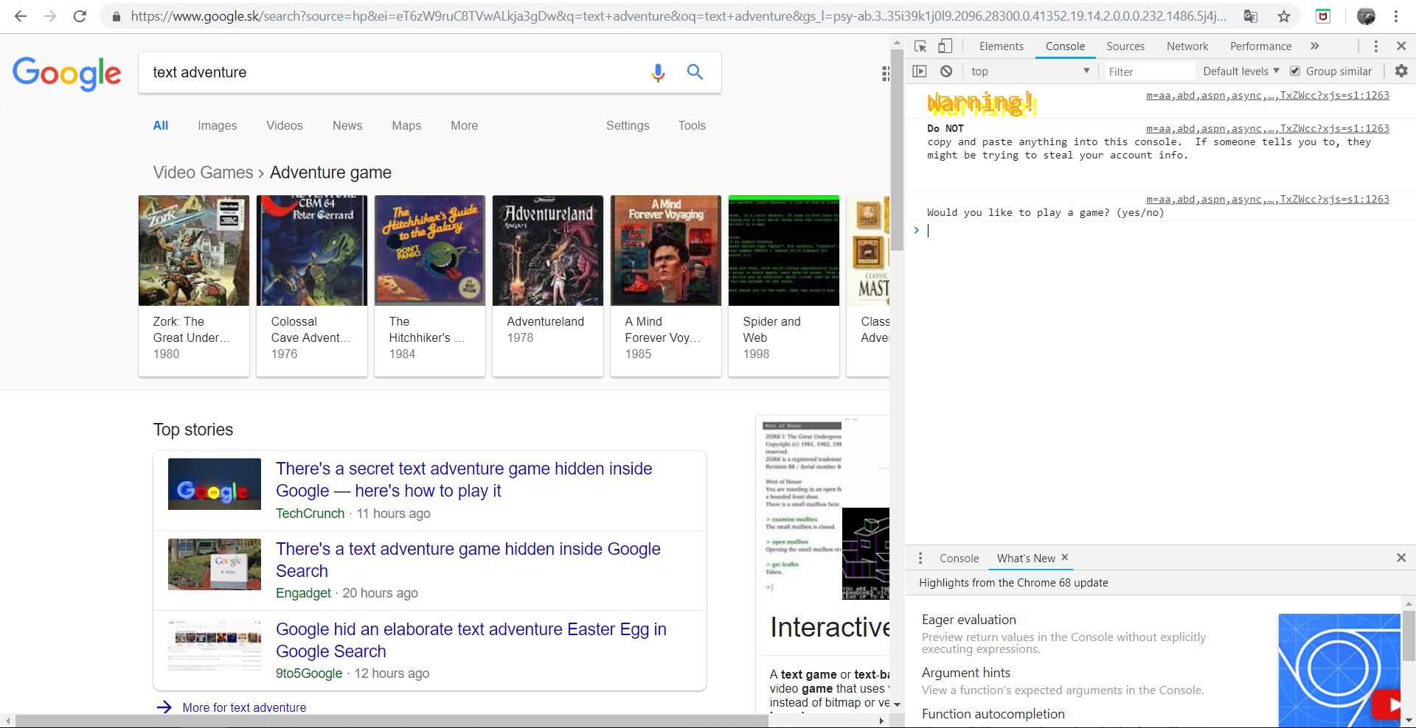Image resolution: width=1416 pixels, height=728 pixels.
Task: Open the Tools search options
Action: (692, 125)
